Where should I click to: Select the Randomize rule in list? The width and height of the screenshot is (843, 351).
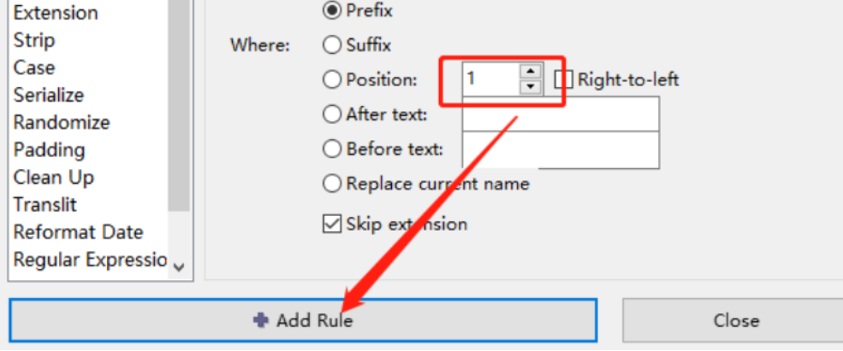pyautogui.click(x=62, y=122)
